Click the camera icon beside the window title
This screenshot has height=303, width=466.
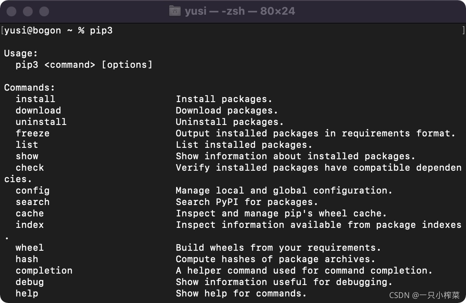tap(175, 11)
